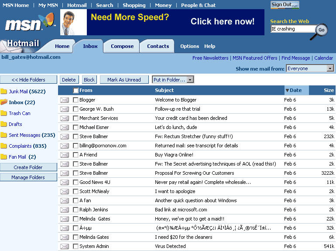Click the Manage Folders button
This screenshot has width=336, height=251.
click(x=28, y=177)
